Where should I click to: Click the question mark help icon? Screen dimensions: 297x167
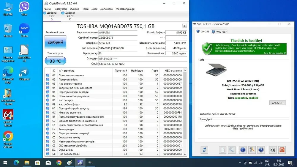tap(261, 150)
